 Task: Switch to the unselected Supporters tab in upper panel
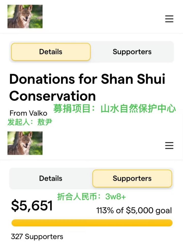coord(132,52)
